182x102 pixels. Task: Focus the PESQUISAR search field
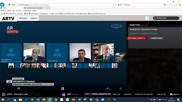[166, 18]
